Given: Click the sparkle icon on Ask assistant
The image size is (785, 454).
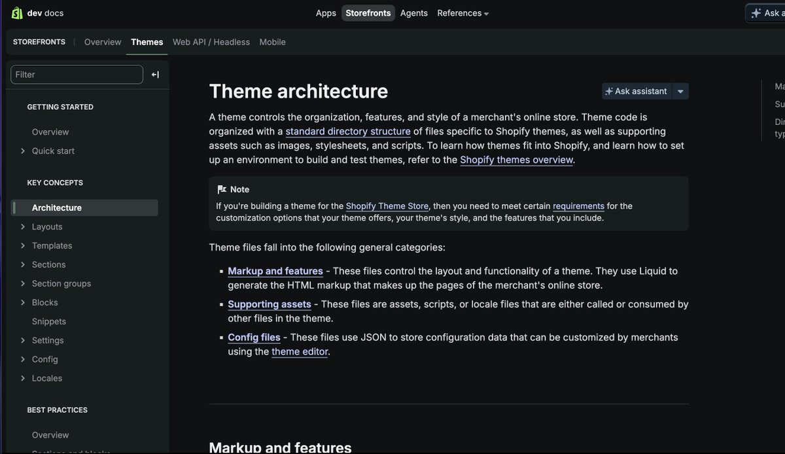Looking at the screenshot, I should (x=609, y=92).
